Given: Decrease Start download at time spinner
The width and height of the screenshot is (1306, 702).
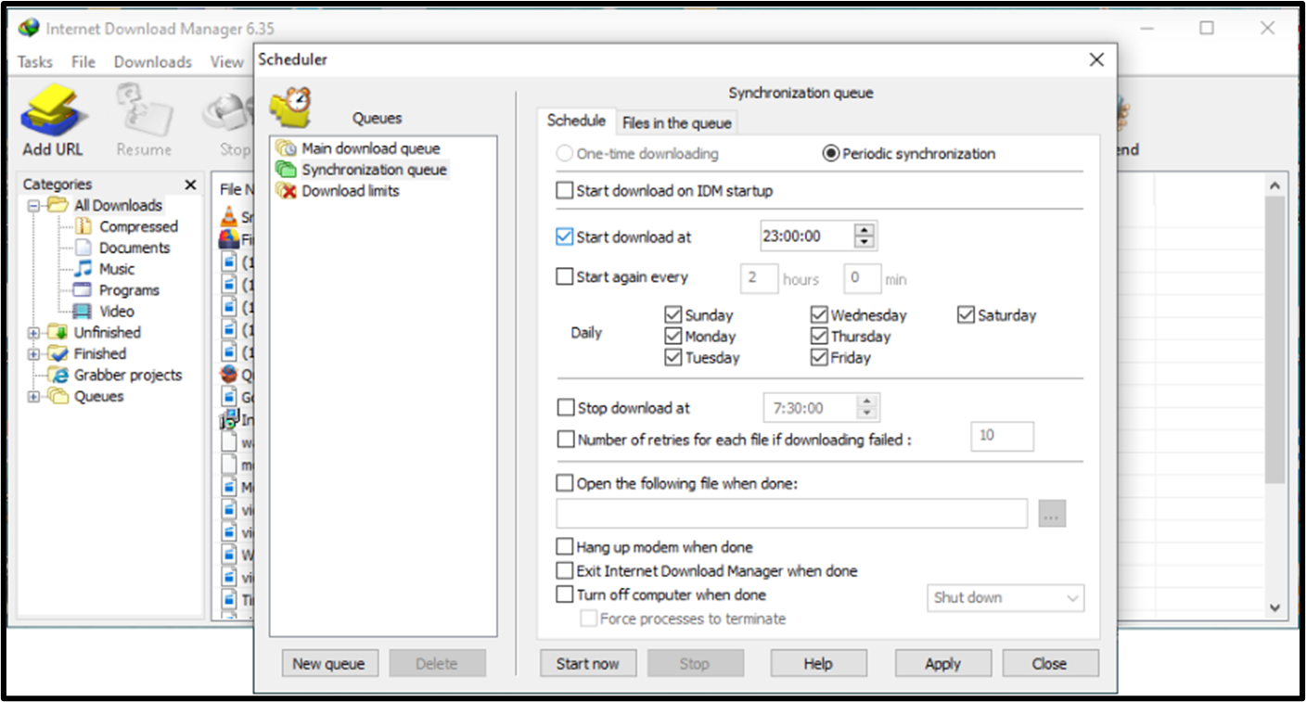Looking at the screenshot, I should tap(864, 243).
